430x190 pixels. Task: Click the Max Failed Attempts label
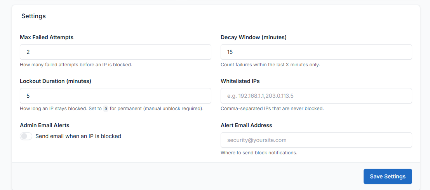point(47,37)
